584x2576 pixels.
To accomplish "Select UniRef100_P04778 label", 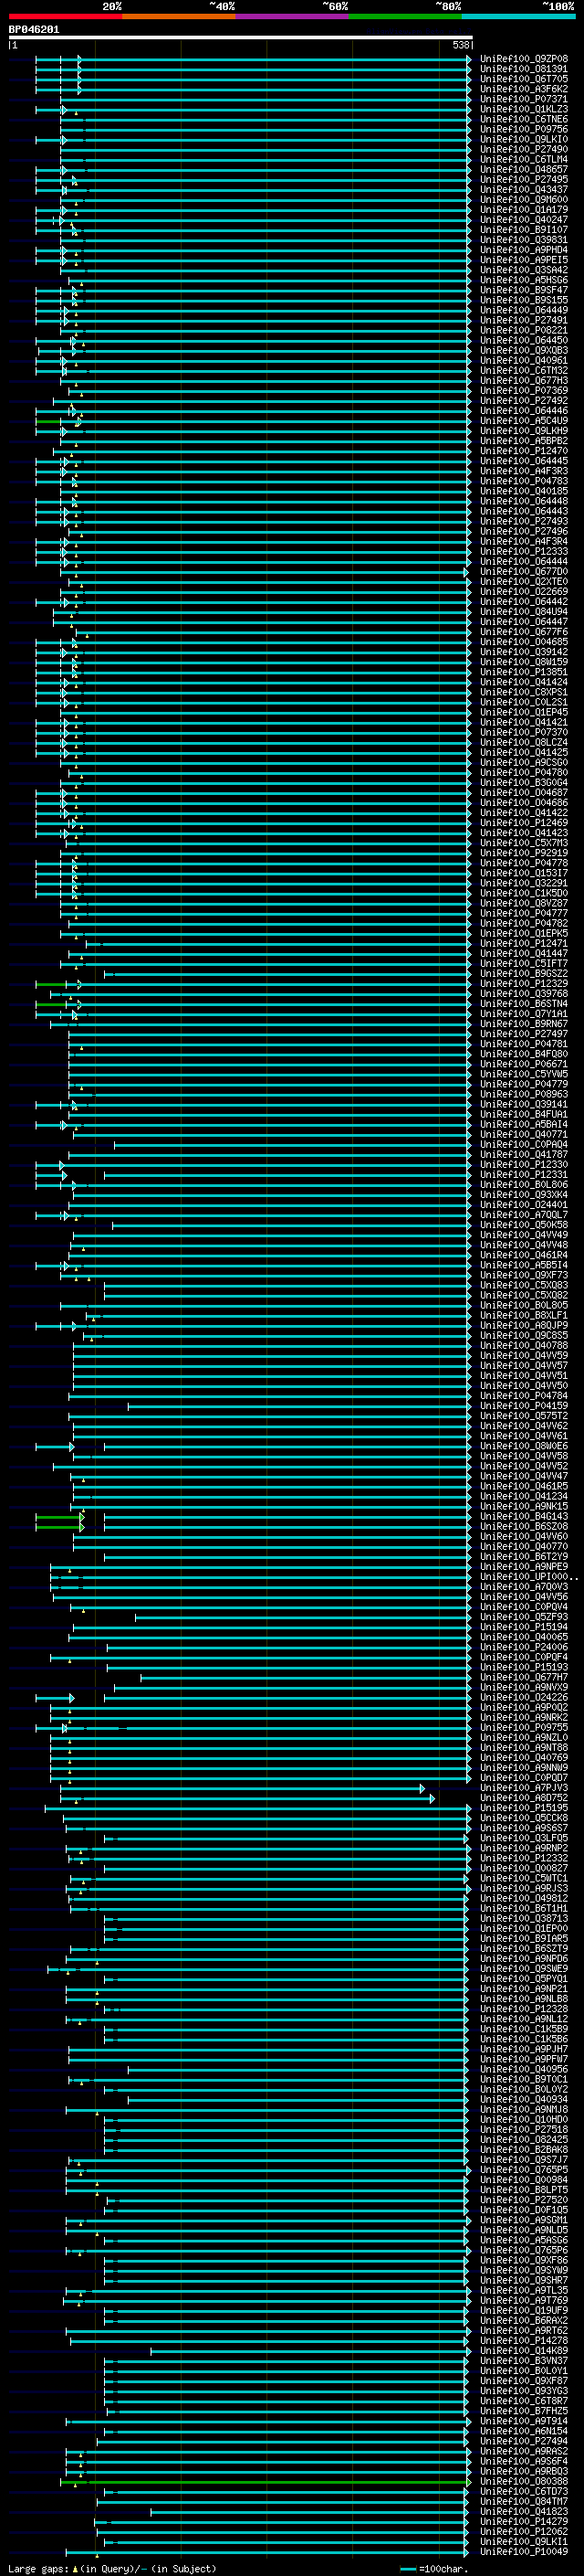I will point(523,863).
